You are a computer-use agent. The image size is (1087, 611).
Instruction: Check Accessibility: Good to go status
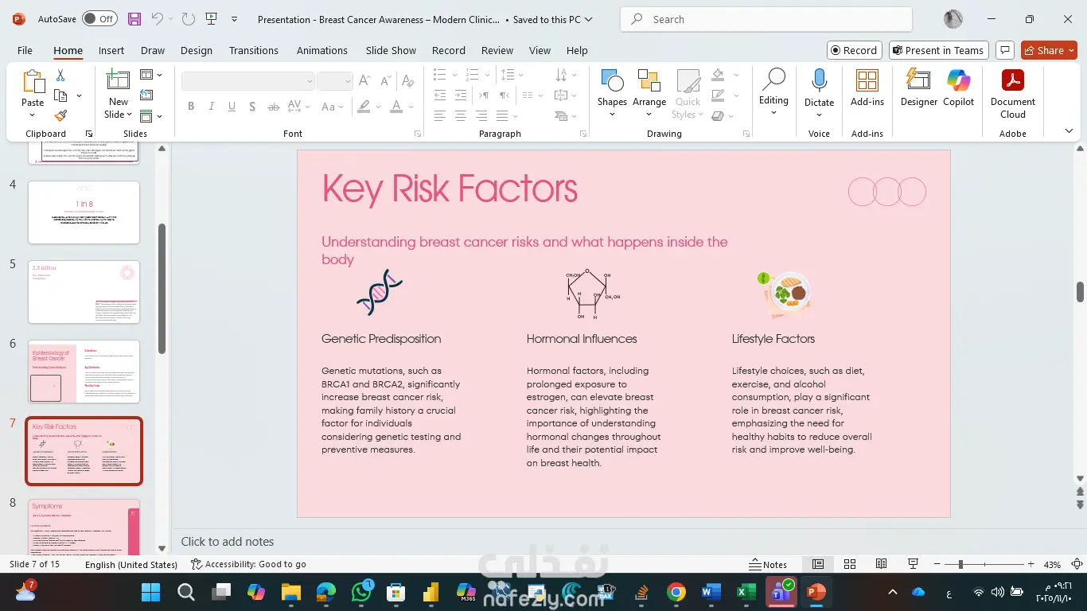(x=249, y=564)
